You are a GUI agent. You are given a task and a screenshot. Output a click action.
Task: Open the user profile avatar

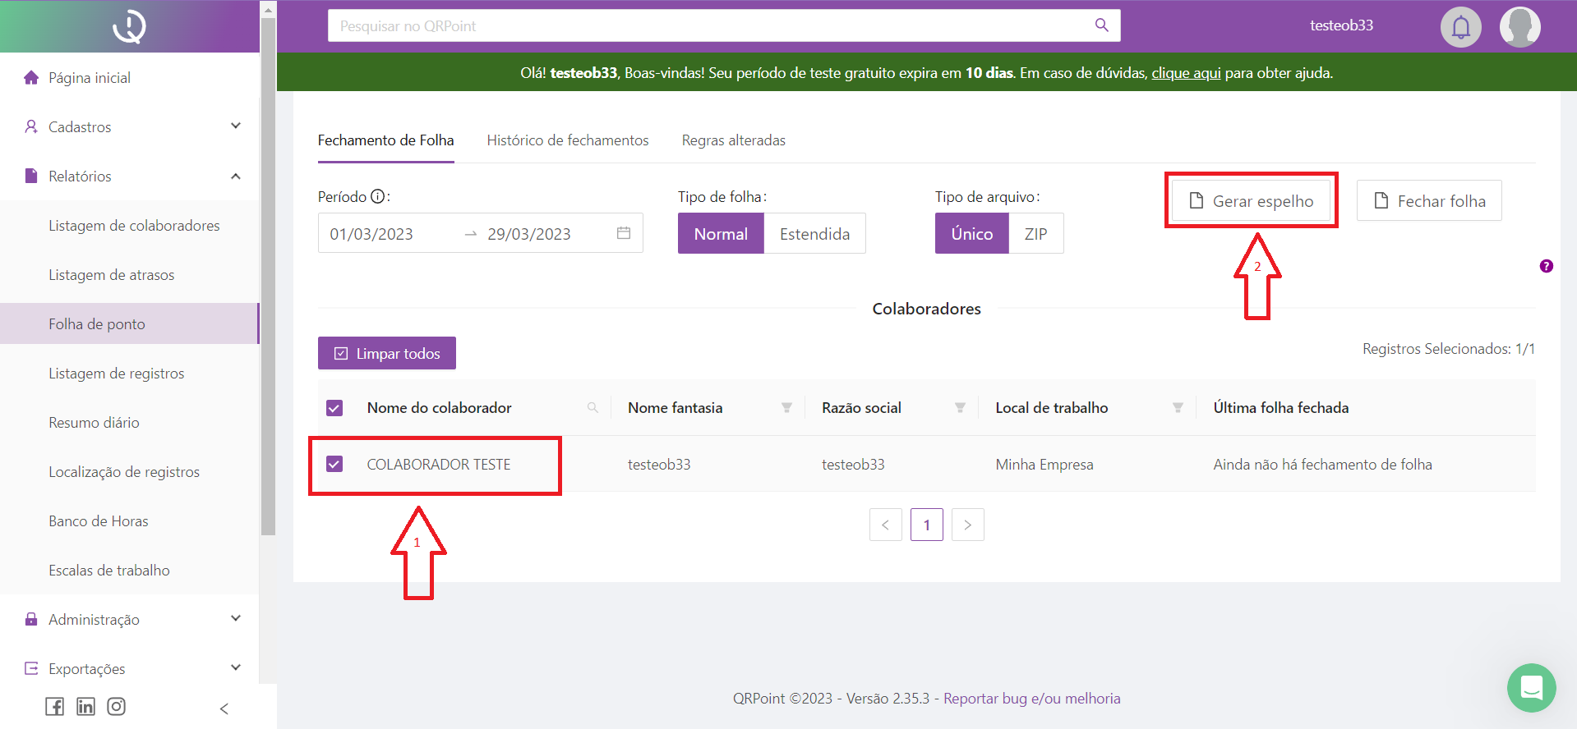(x=1519, y=27)
